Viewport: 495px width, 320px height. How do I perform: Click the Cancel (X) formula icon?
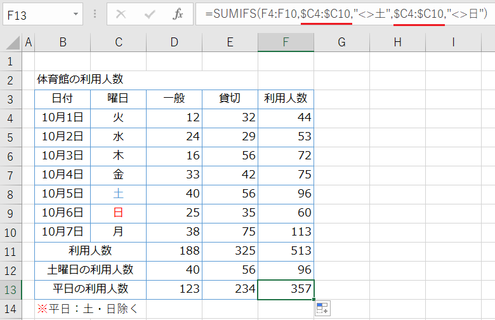pyautogui.click(x=121, y=13)
